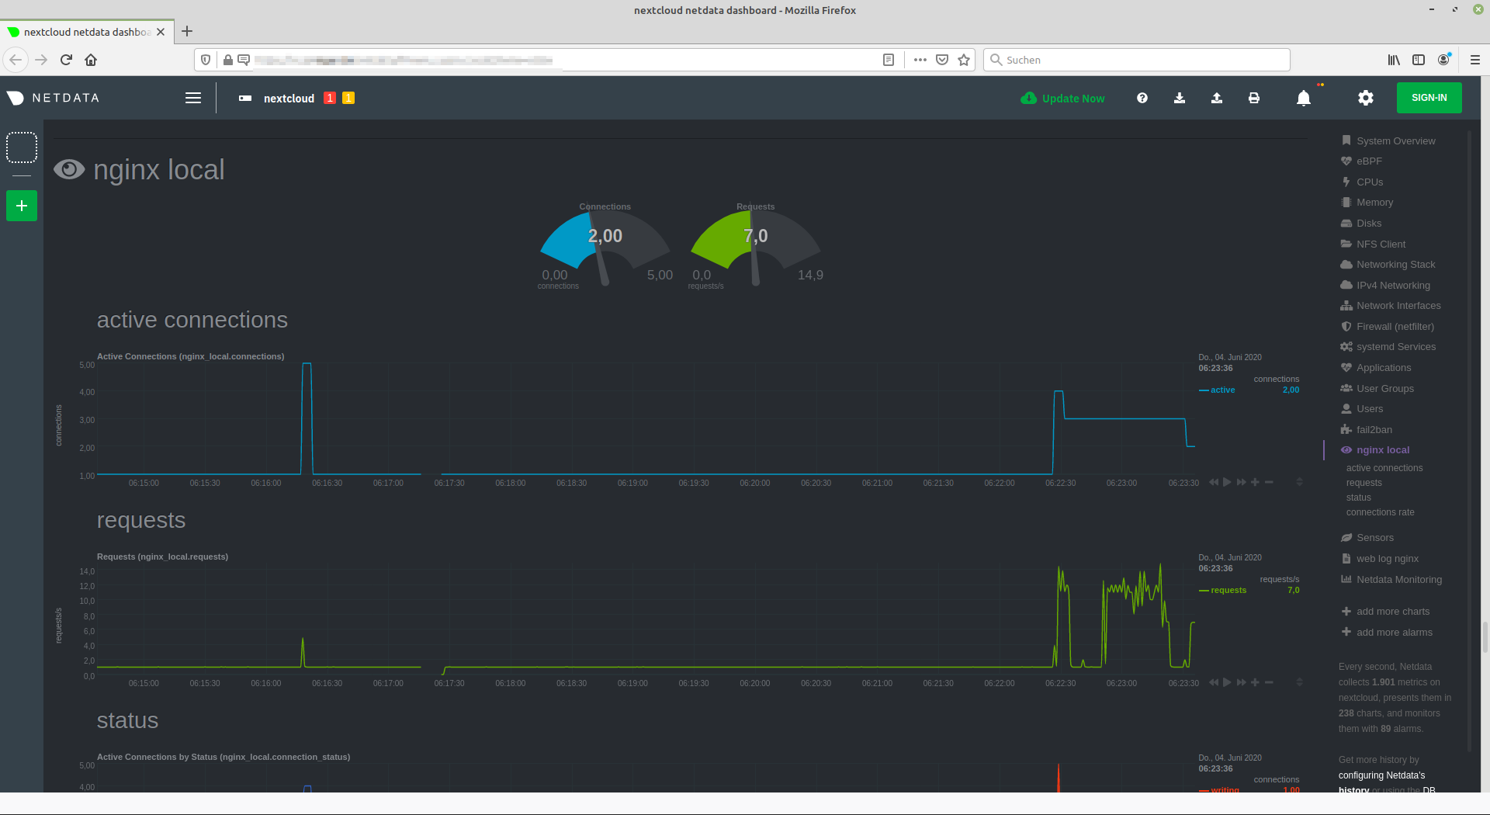Fast-forward the Active Connections chart
The image size is (1490, 815).
(1242, 483)
